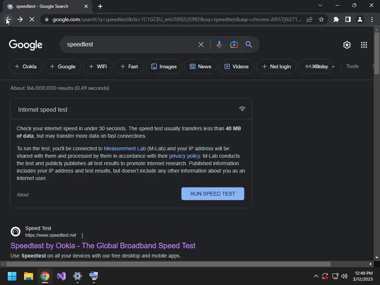Open Settings gear from taskbar
This screenshot has height=285, width=380.
click(78, 276)
